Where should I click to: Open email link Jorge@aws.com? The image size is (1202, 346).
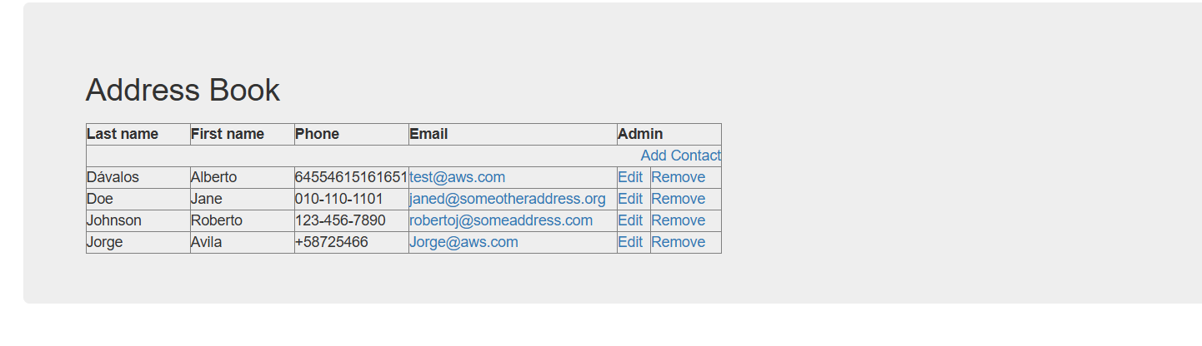click(x=463, y=242)
